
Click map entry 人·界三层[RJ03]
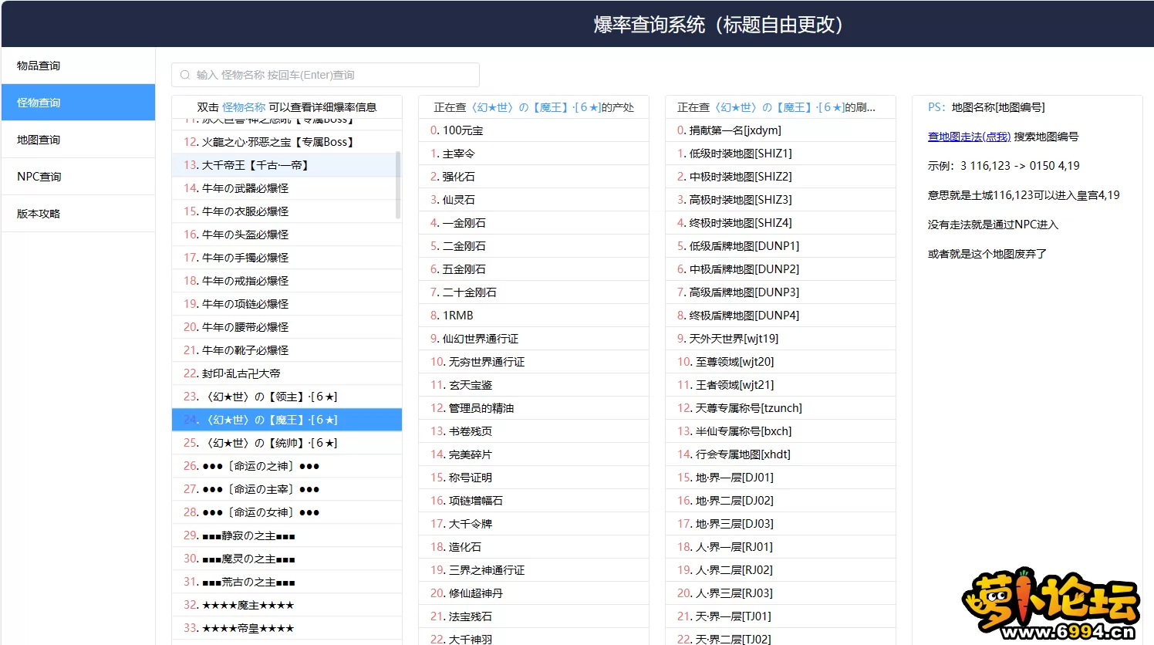click(x=781, y=593)
